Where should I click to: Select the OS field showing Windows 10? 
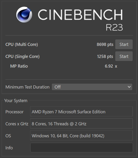pos(82,136)
